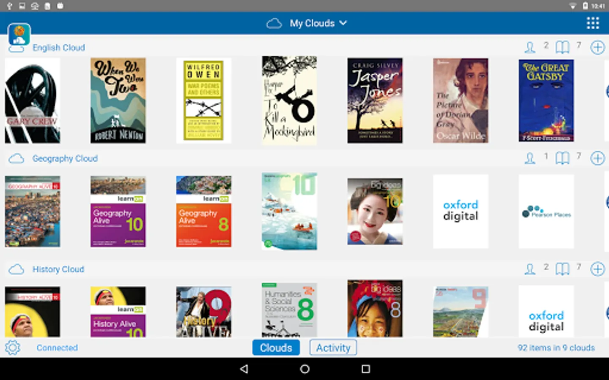Open the Geography Cloud title

point(65,158)
